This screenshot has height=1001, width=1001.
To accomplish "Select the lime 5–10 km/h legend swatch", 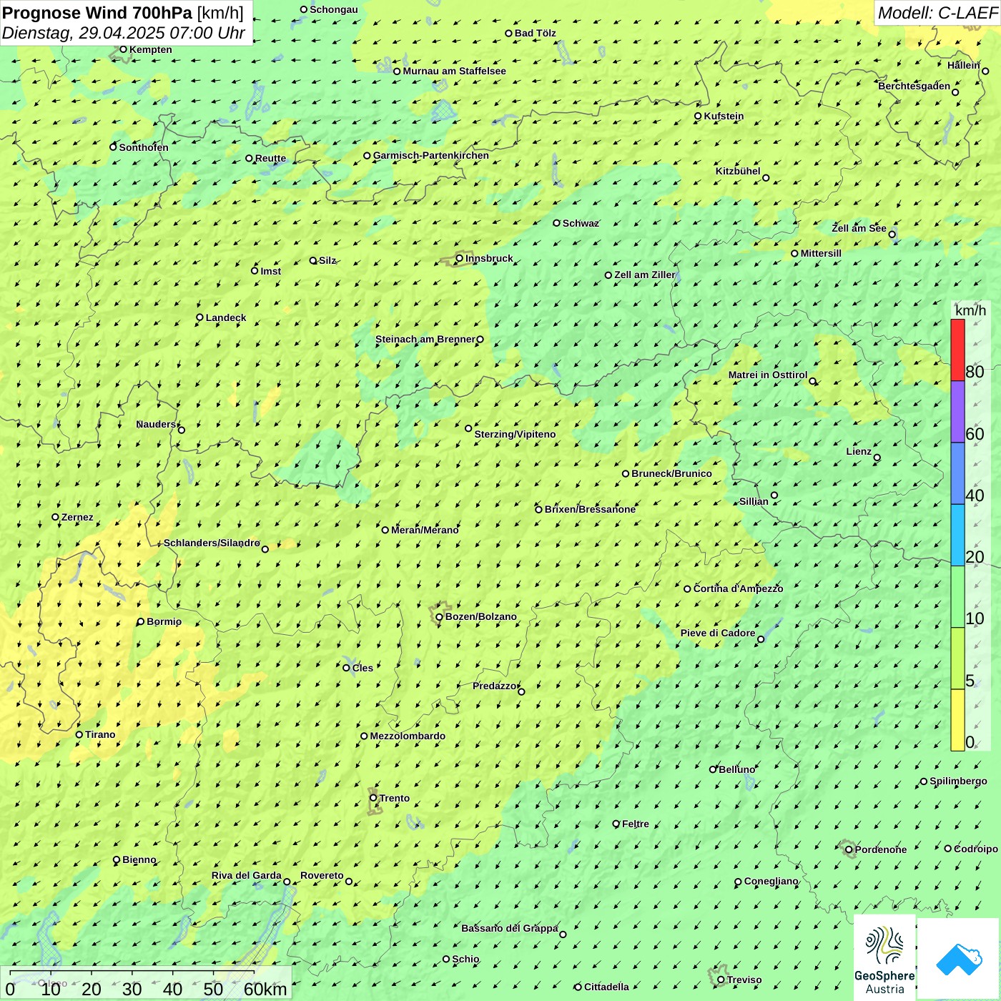I will click(957, 659).
